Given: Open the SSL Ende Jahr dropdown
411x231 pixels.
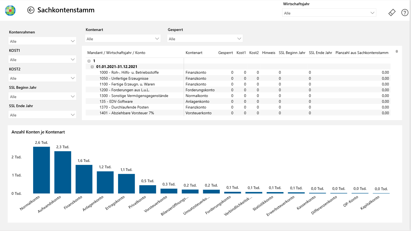Looking at the screenshot, I should coord(42,115).
